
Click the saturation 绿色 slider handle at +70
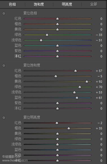point(80,87)
